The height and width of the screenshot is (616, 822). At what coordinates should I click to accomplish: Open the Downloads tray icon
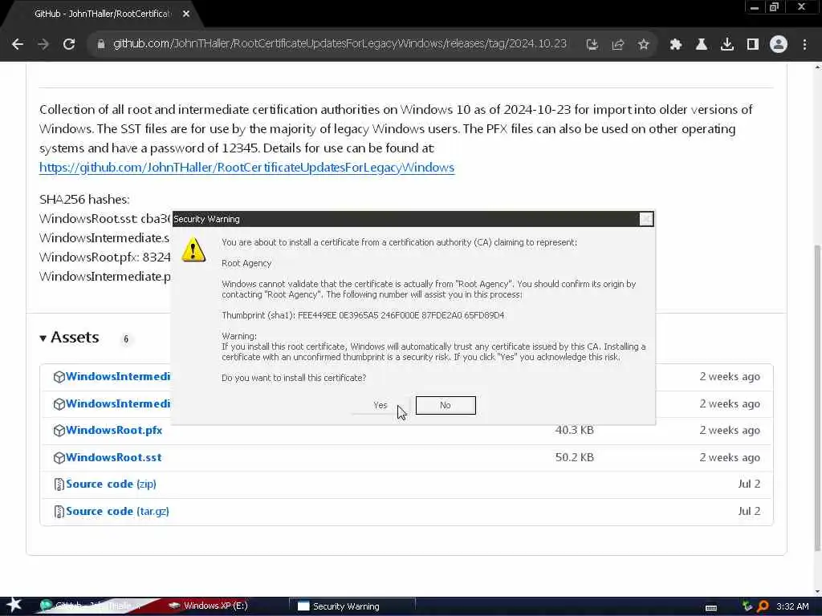[727, 45]
